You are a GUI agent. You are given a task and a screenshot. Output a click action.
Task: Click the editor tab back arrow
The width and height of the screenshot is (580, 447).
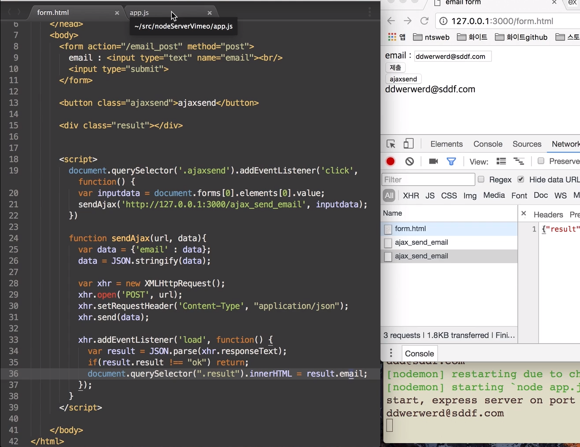(10, 12)
